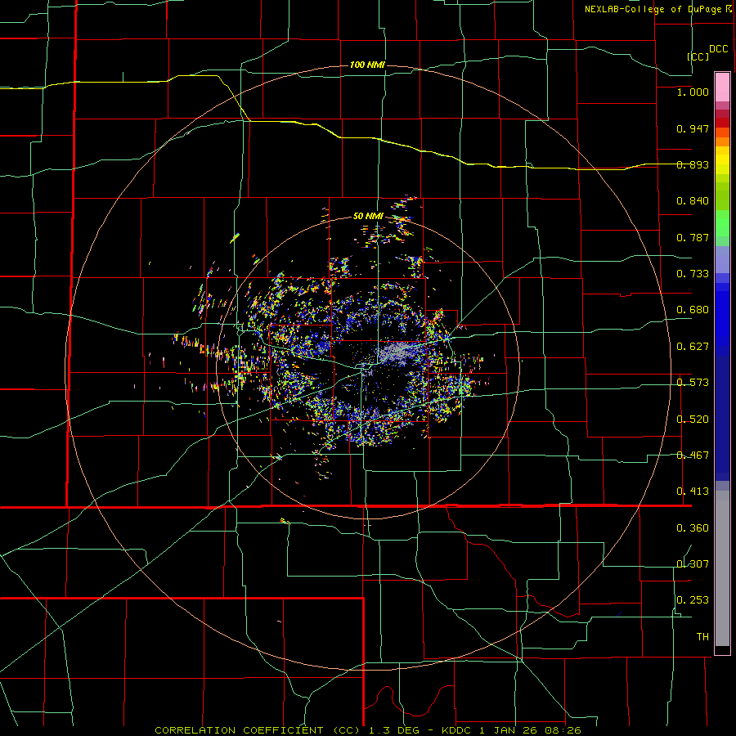Select the 0.893 scale value

point(693,164)
